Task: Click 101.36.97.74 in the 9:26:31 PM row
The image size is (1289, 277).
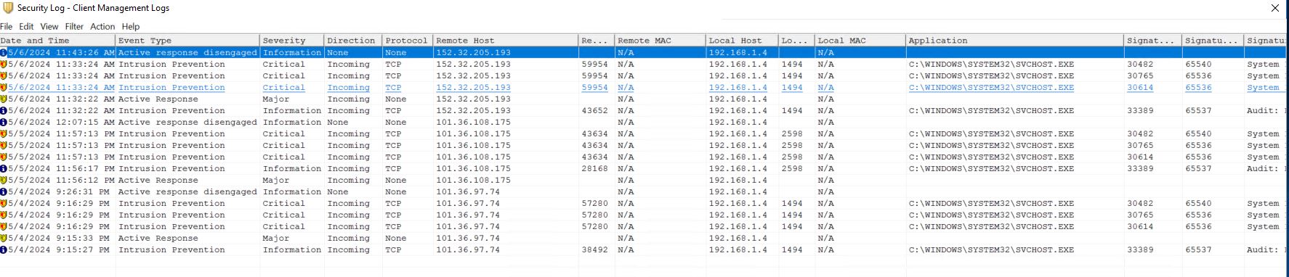Action: (468, 192)
